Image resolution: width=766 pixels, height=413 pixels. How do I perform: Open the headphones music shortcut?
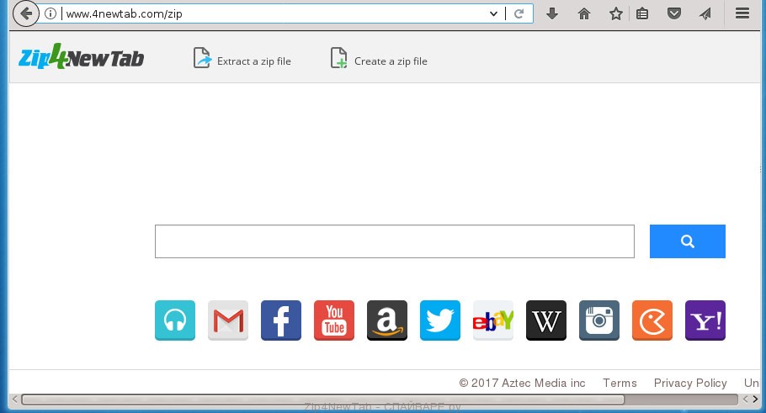[175, 320]
